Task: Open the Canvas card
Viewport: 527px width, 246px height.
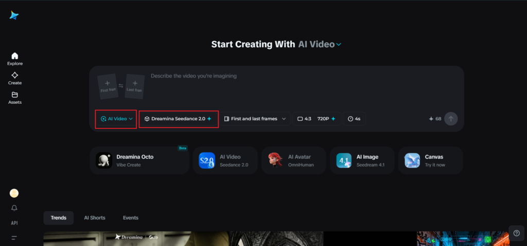Action: (x=431, y=160)
